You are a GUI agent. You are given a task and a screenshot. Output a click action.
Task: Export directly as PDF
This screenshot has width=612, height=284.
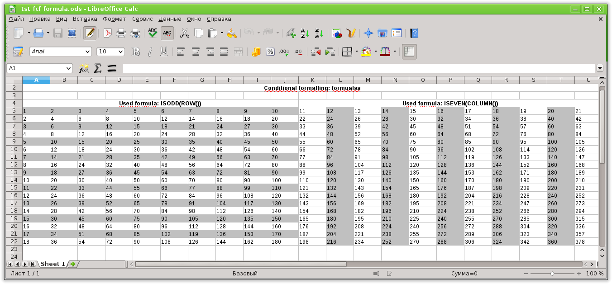coord(107,33)
